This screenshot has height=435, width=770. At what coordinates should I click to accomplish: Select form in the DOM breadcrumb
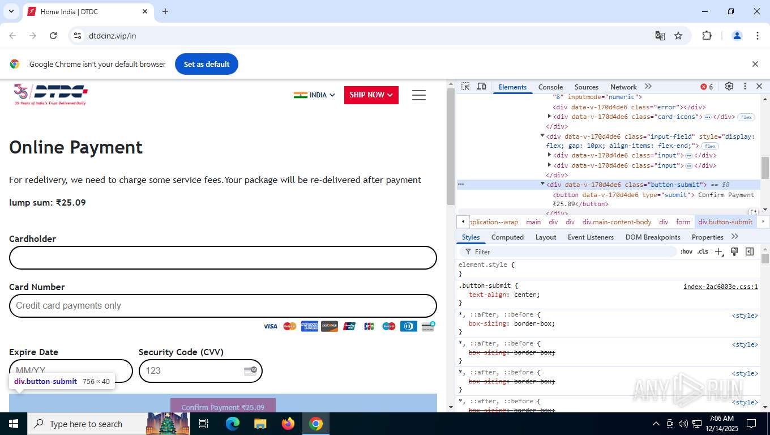683,222
